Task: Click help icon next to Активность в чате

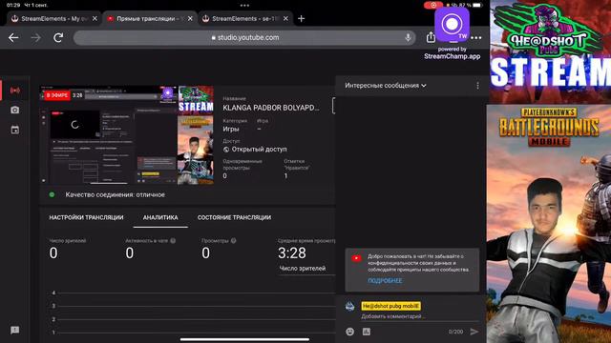Action: point(173,241)
